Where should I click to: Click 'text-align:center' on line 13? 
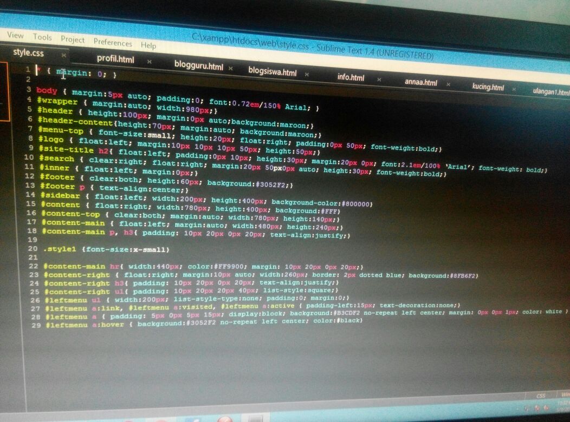pyautogui.click(x=140, y=189)
